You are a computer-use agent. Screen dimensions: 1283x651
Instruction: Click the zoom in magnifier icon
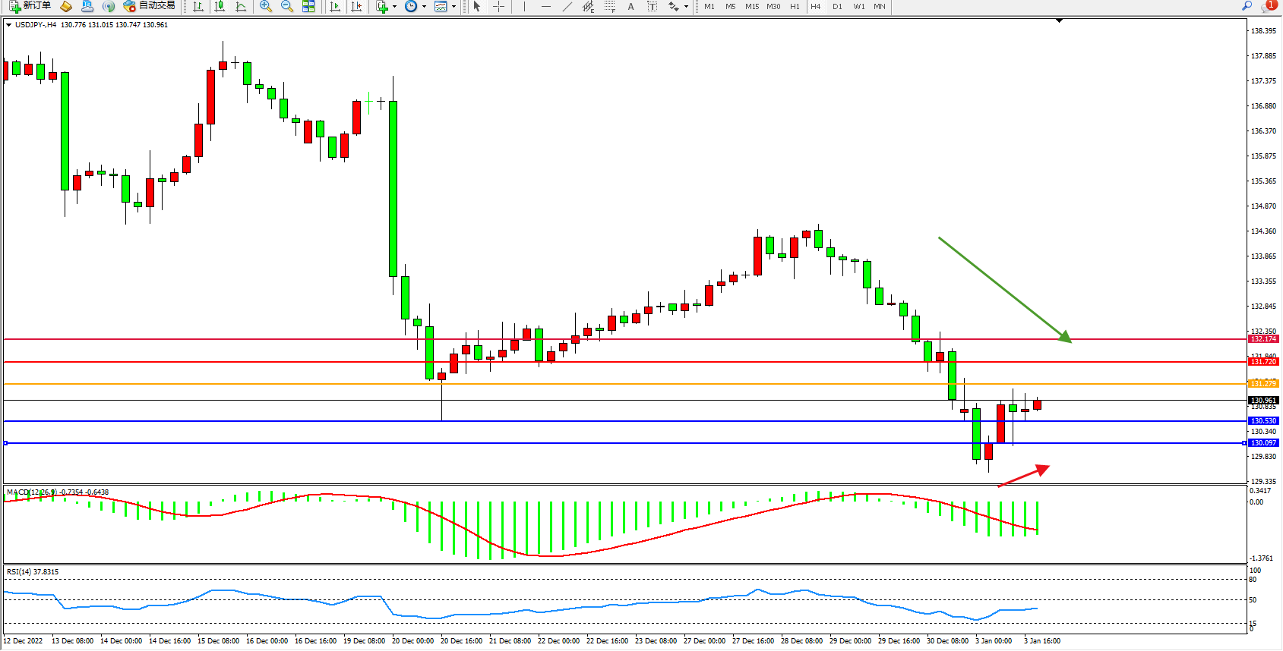tap(266, 6)
